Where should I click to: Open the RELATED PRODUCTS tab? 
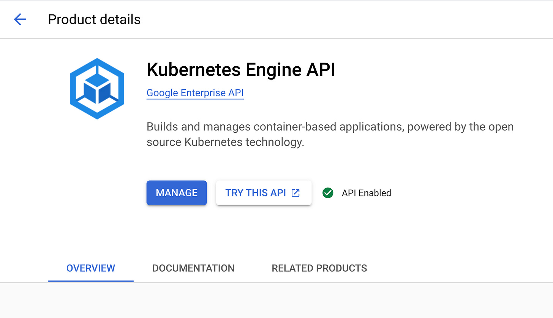tap(319, 268)
